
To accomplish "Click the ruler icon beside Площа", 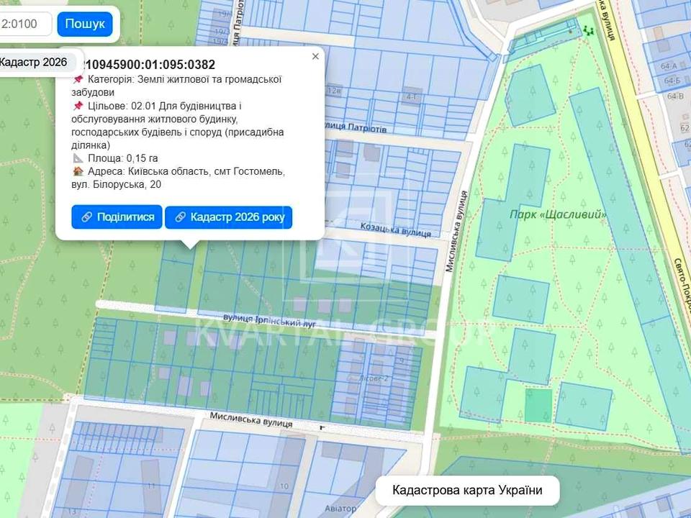I will pos(78,158).
